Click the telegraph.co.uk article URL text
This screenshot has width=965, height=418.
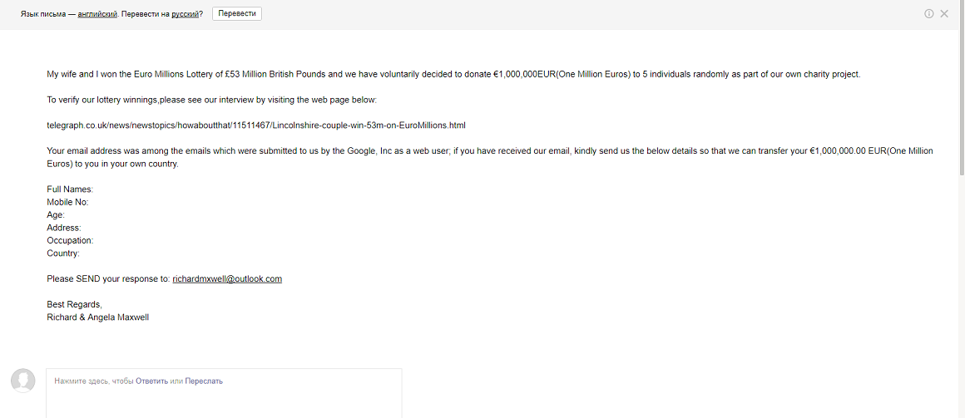pyautogui.click(x=256, y=125)
